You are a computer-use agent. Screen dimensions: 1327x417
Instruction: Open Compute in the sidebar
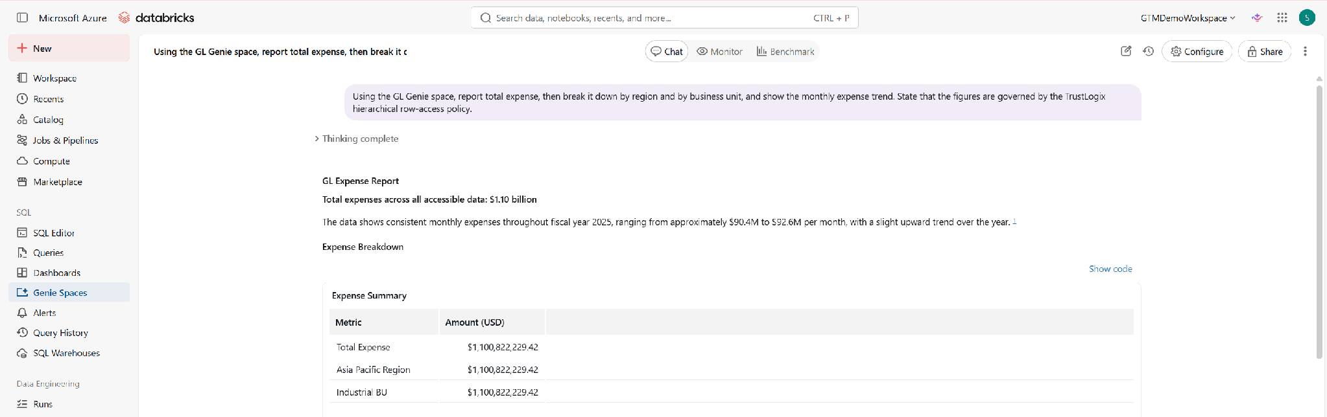point(69,161)
